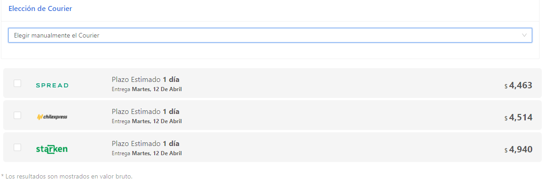Click the 'Elección de Courier' heading

click(40, 9)
